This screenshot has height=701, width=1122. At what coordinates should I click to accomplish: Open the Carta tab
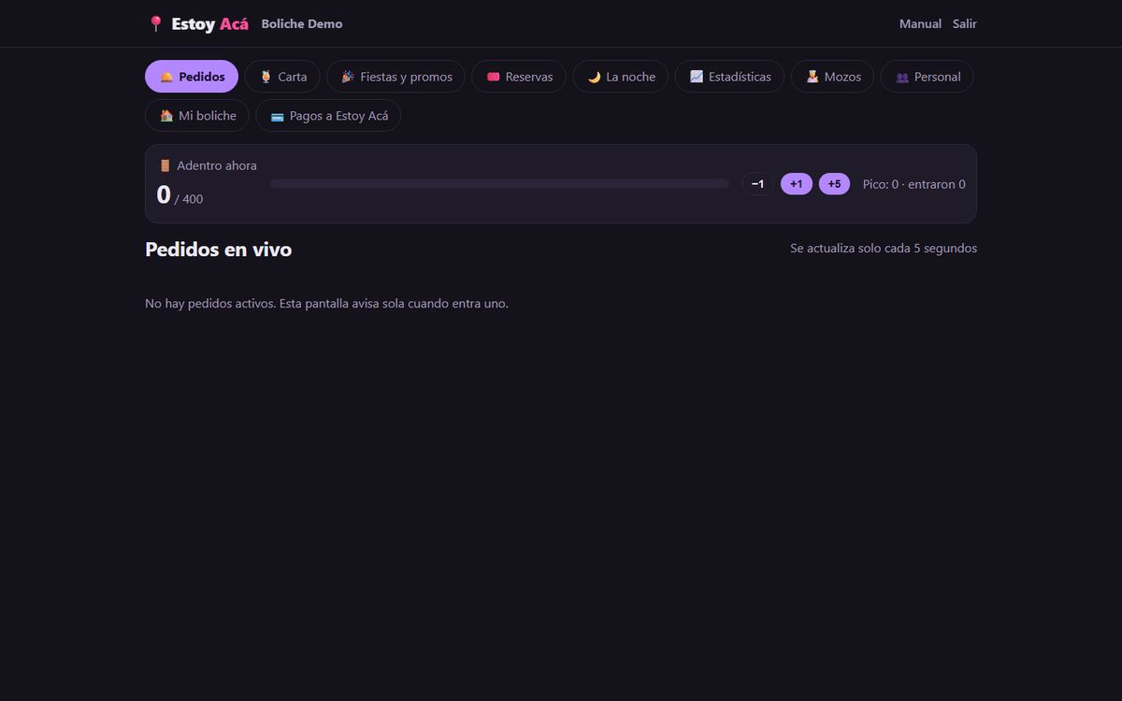click(x=282, y=77)
